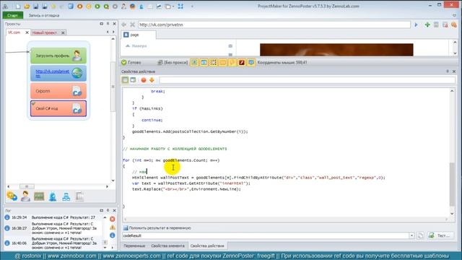The height and width of the screenshot is (260, 462).
Task: Click the address bar with vk.com/privetnn
Action: [274, 25]
